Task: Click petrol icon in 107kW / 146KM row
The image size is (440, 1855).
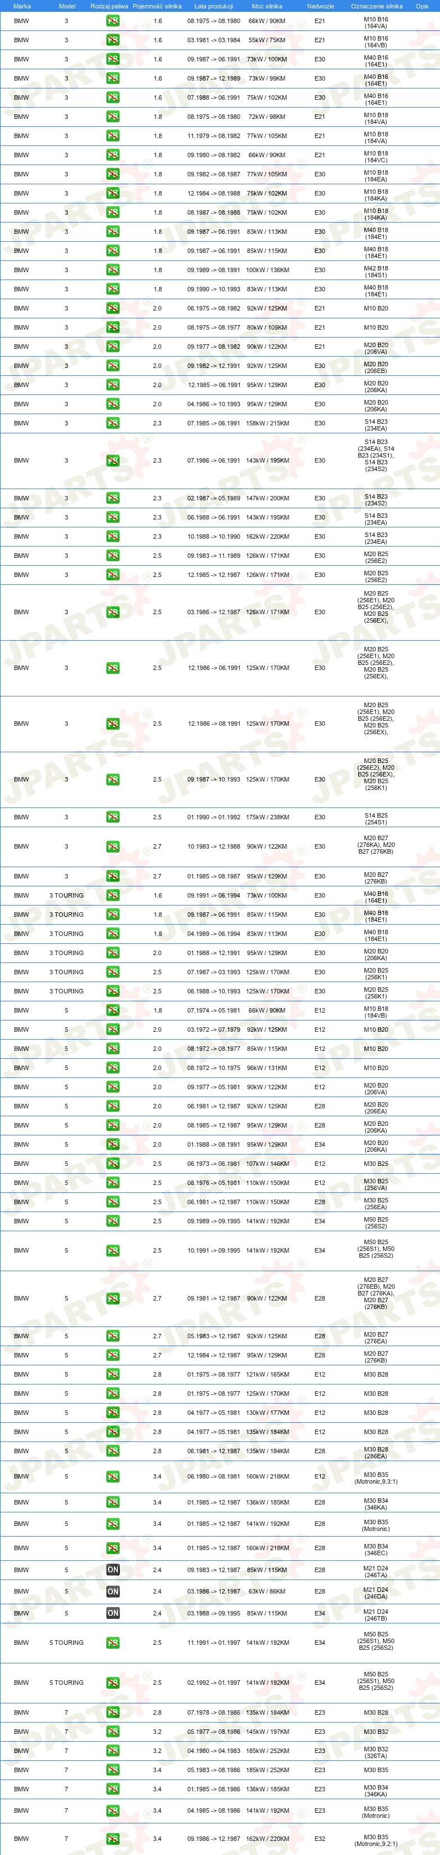Action: click(x=113, y=1164)
